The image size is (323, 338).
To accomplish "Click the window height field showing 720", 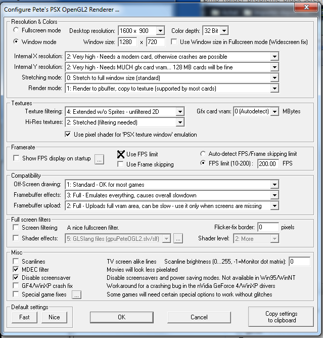I will tap(156, 41).
